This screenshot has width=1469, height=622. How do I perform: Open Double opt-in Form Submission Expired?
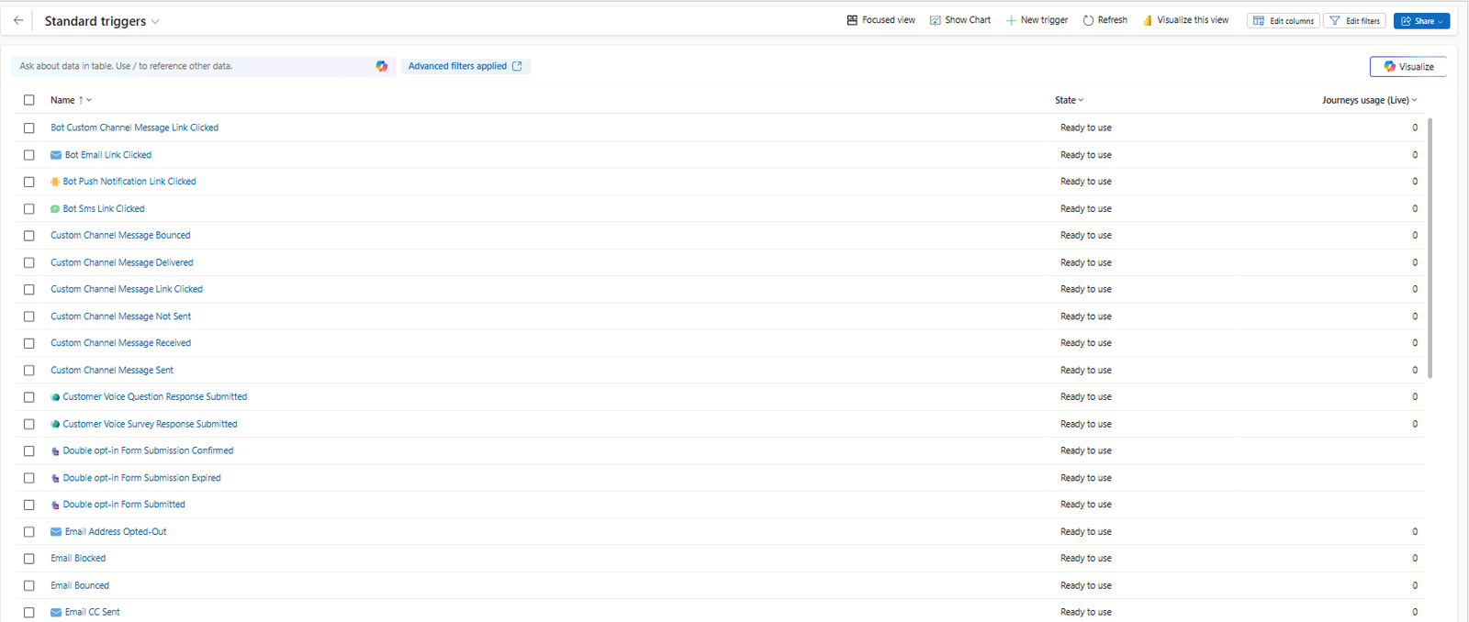click(141, 478)
